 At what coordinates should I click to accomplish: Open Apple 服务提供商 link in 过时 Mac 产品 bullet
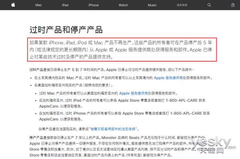(x=134, y=93)
